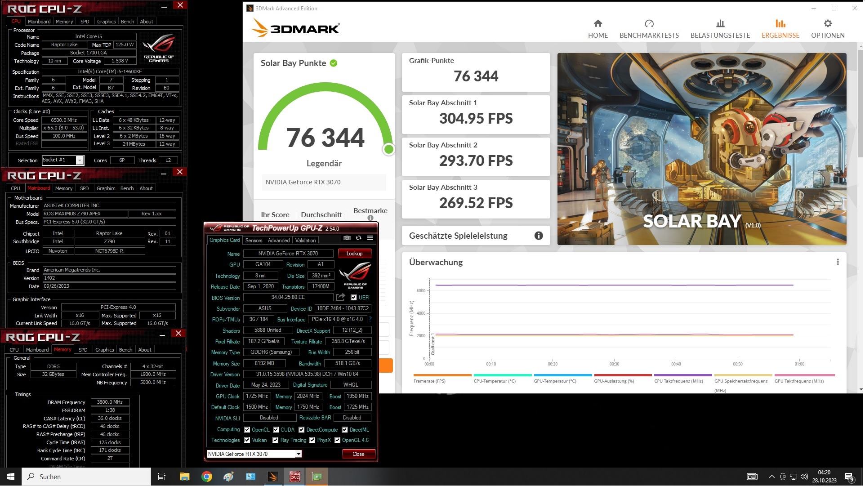Open the GPU-Z hamburger menu
The image size is (865, 486).
[x=371, y=238]
